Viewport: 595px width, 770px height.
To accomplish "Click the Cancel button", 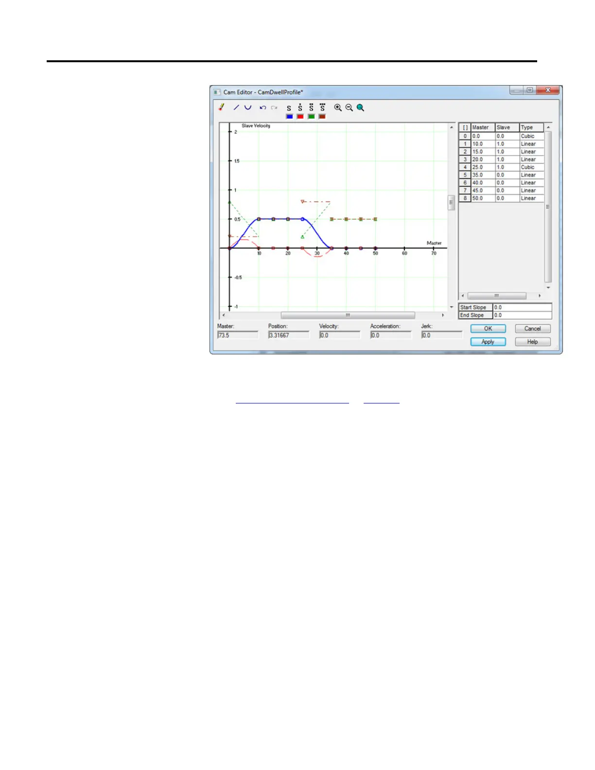I will (x=533, y=329).
